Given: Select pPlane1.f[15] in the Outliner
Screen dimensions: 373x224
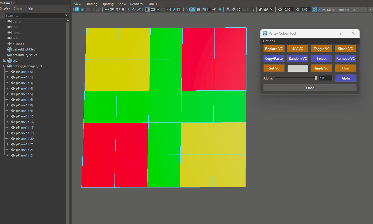Looking at the screenshot, I should click(25, 116).
